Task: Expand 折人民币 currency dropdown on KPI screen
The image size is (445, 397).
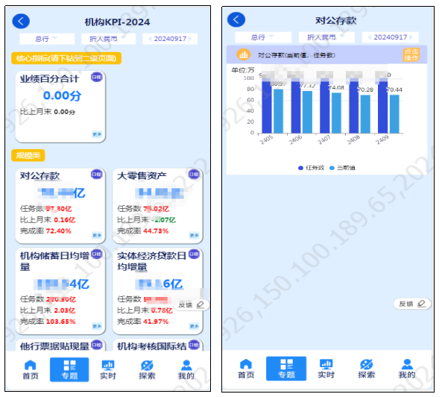Action: [108, 39]
